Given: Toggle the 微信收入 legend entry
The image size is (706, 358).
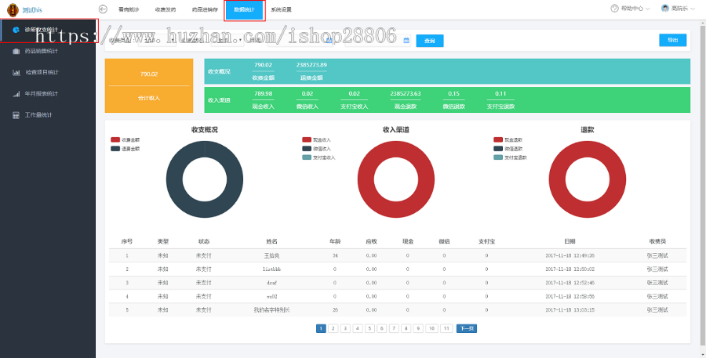Looking at the screenshot, I should [317, 149].
